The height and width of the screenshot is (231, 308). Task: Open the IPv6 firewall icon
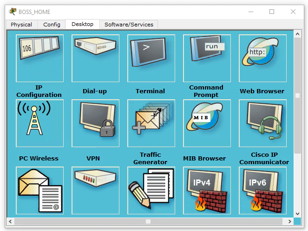(262, 190)
